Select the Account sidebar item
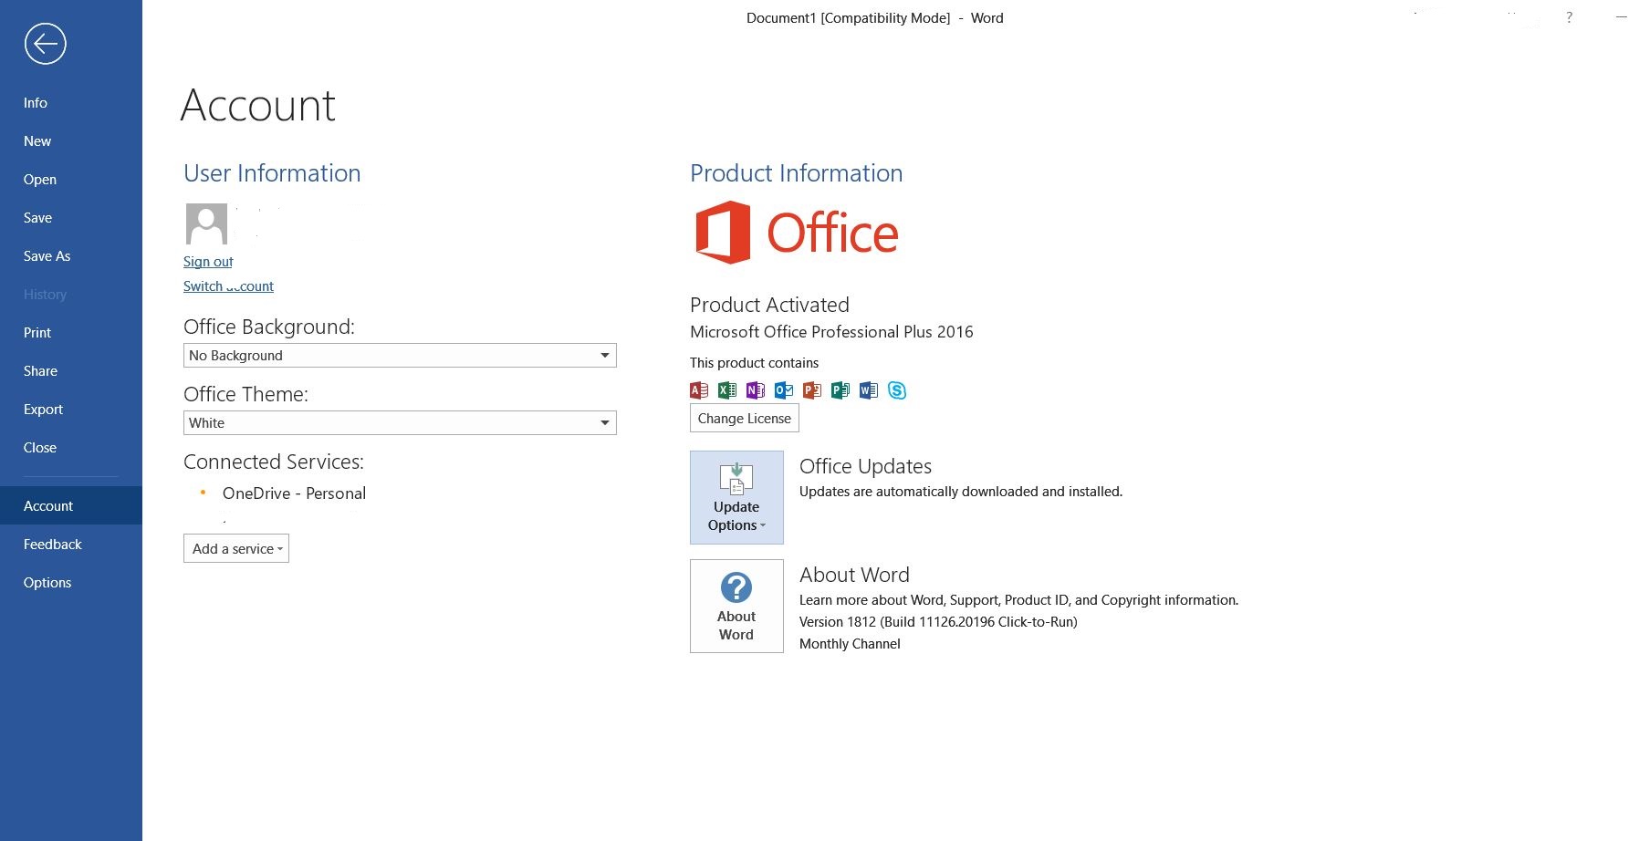 point(71,505)
